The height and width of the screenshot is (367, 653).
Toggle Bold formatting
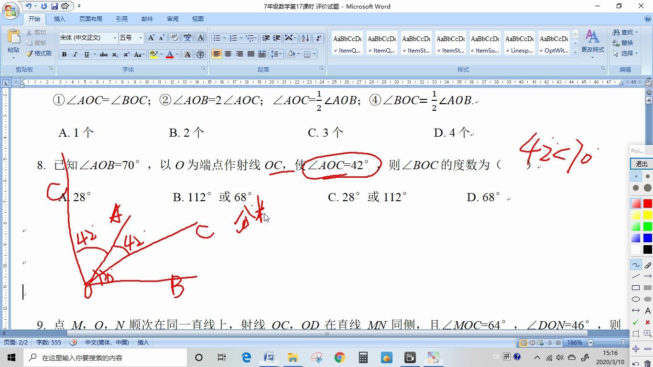[64, 54]
